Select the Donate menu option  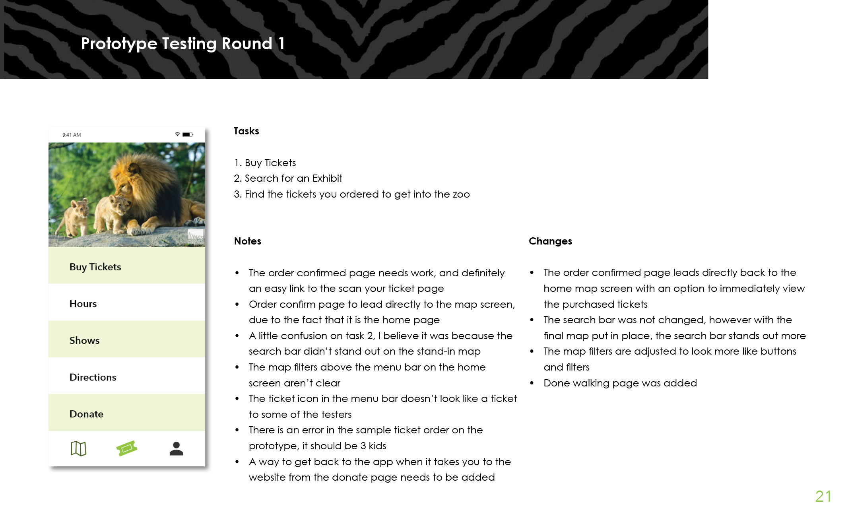(86, 414)
